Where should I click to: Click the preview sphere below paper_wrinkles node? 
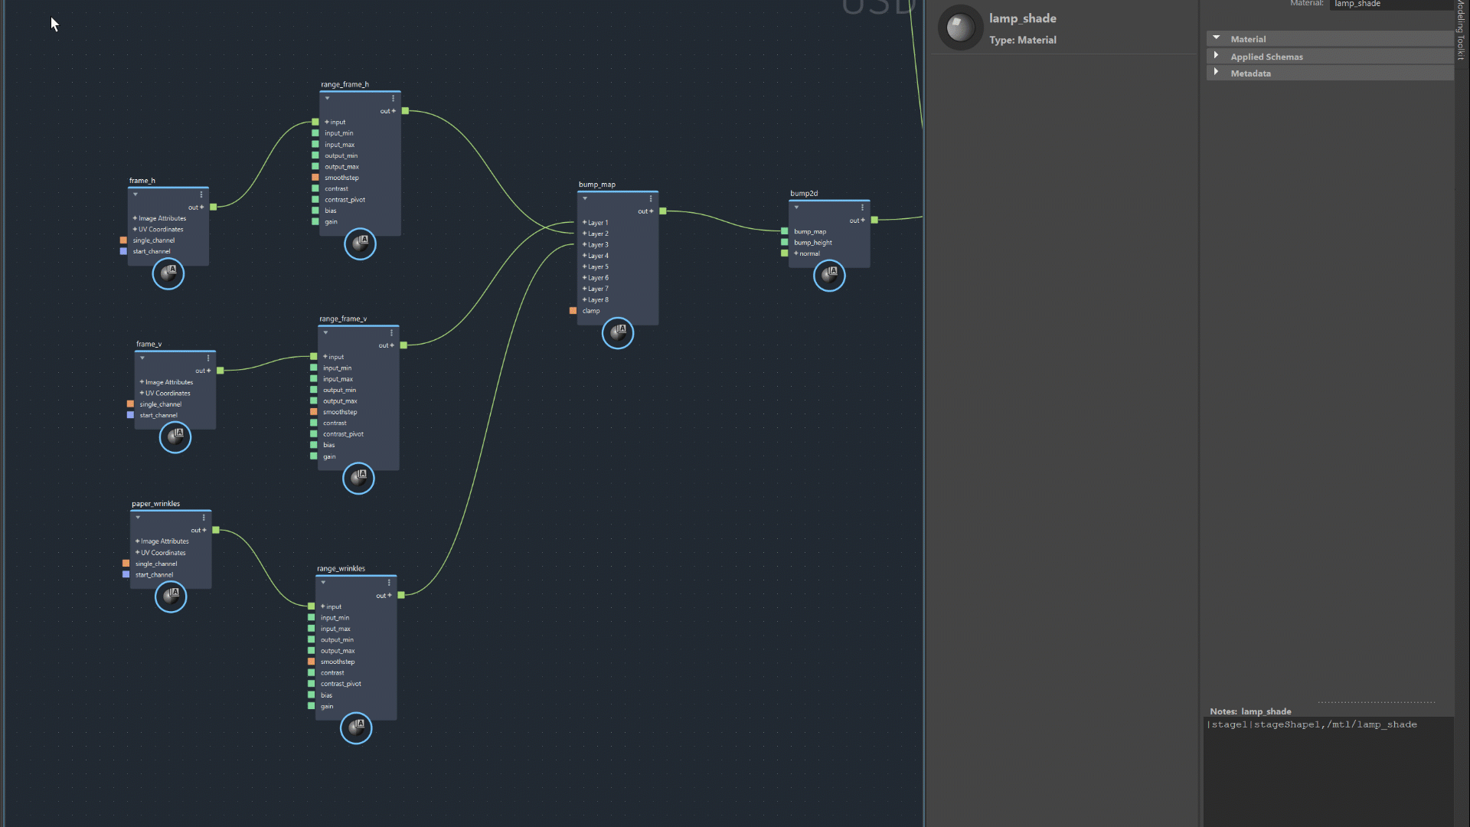click(171, 597)
